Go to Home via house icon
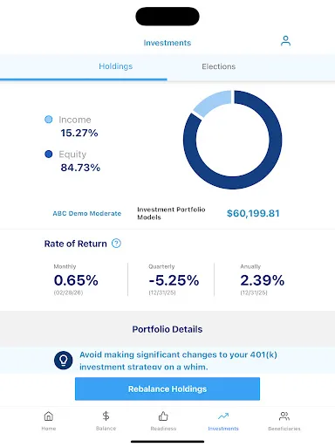335x447 pixels. pos(49,416)
